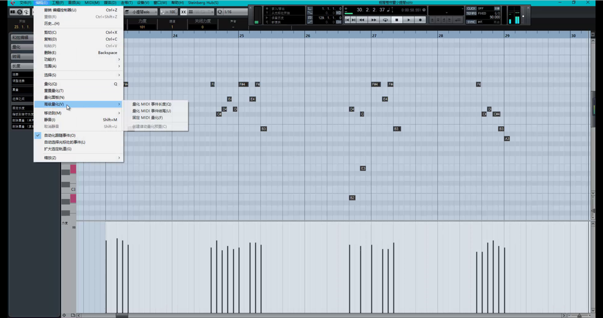
Task: Click the record transport button
Action: (420, 20)
